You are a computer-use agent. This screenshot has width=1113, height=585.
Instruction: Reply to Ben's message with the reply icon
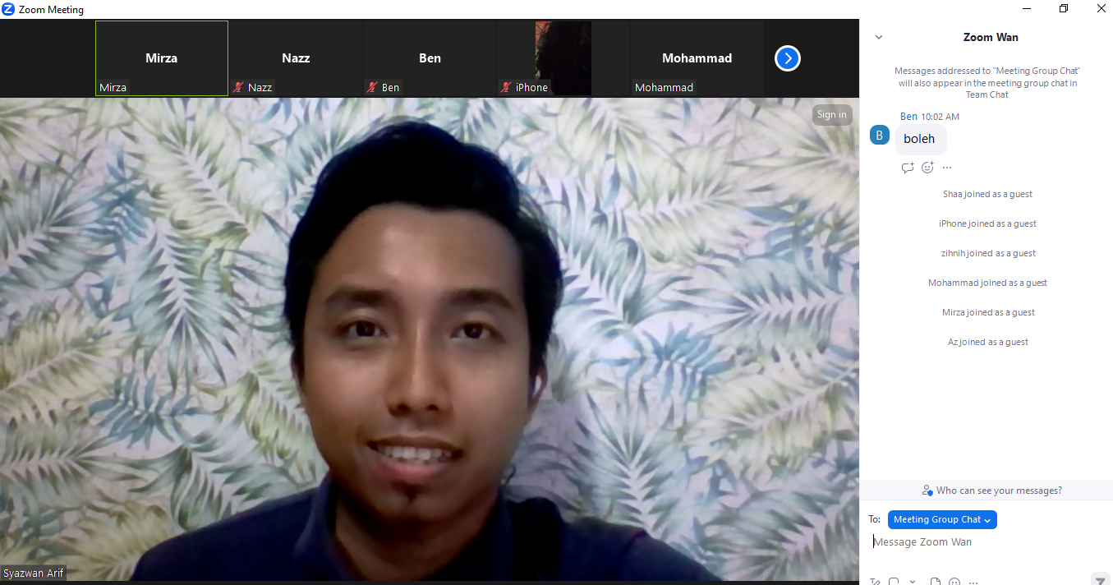(908, 168)
